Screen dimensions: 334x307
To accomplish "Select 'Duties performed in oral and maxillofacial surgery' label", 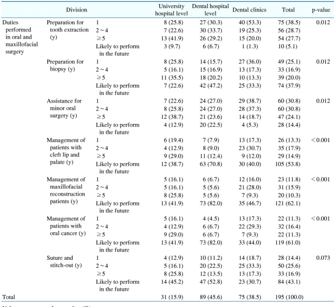I will 20,37.
